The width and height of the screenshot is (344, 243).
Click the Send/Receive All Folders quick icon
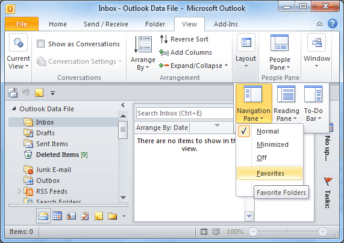13,93
